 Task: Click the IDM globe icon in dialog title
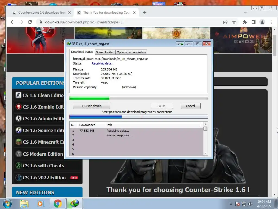coord(69,44)
